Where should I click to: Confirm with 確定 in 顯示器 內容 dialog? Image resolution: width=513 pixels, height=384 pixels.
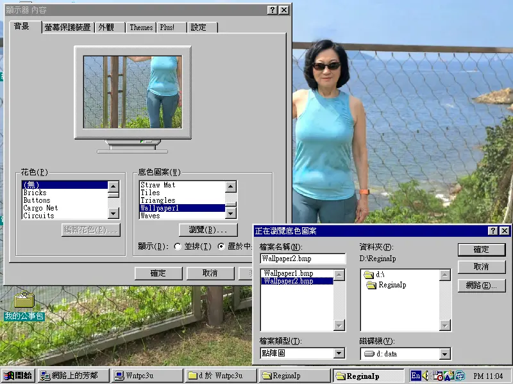tap(158, 273)
